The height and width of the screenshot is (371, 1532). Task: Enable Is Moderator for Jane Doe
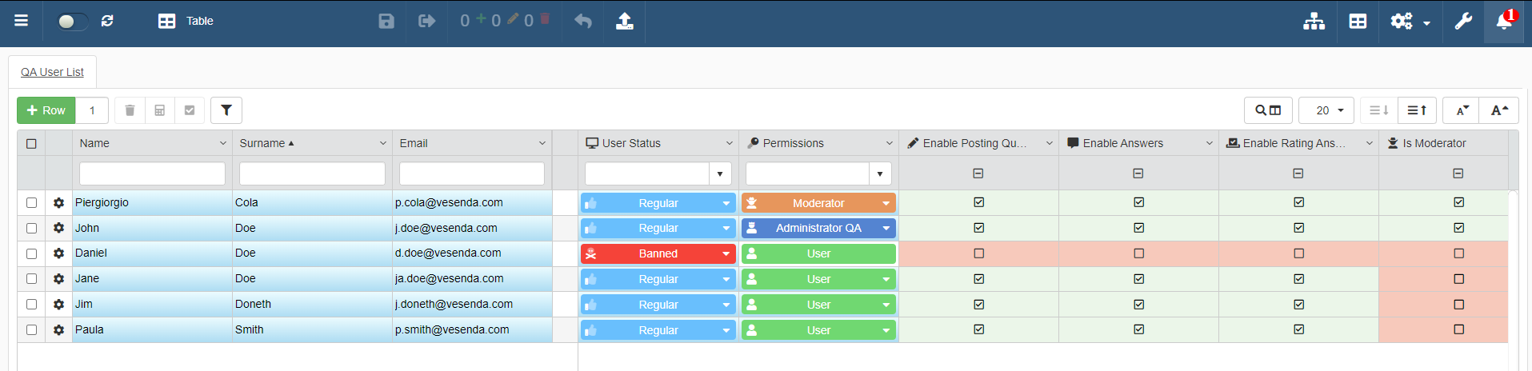pos(1458,279)
